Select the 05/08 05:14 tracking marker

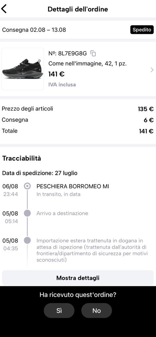[27, 213]
